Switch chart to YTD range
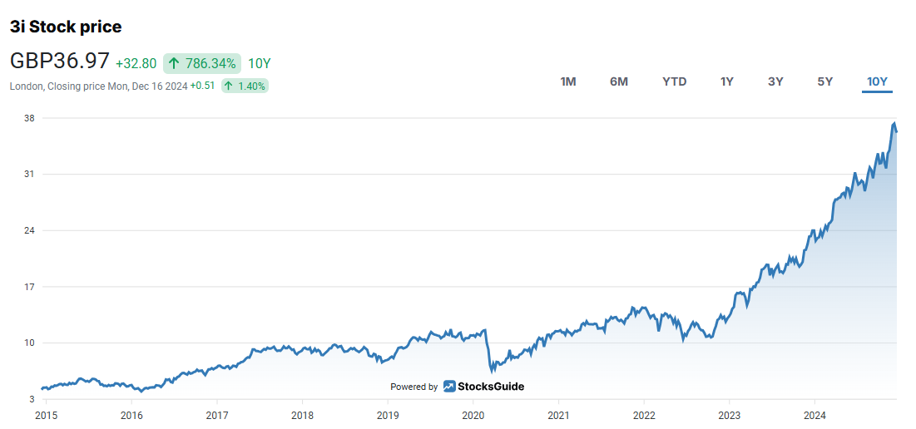Viewport: 916px width, 429px height. 674,81
